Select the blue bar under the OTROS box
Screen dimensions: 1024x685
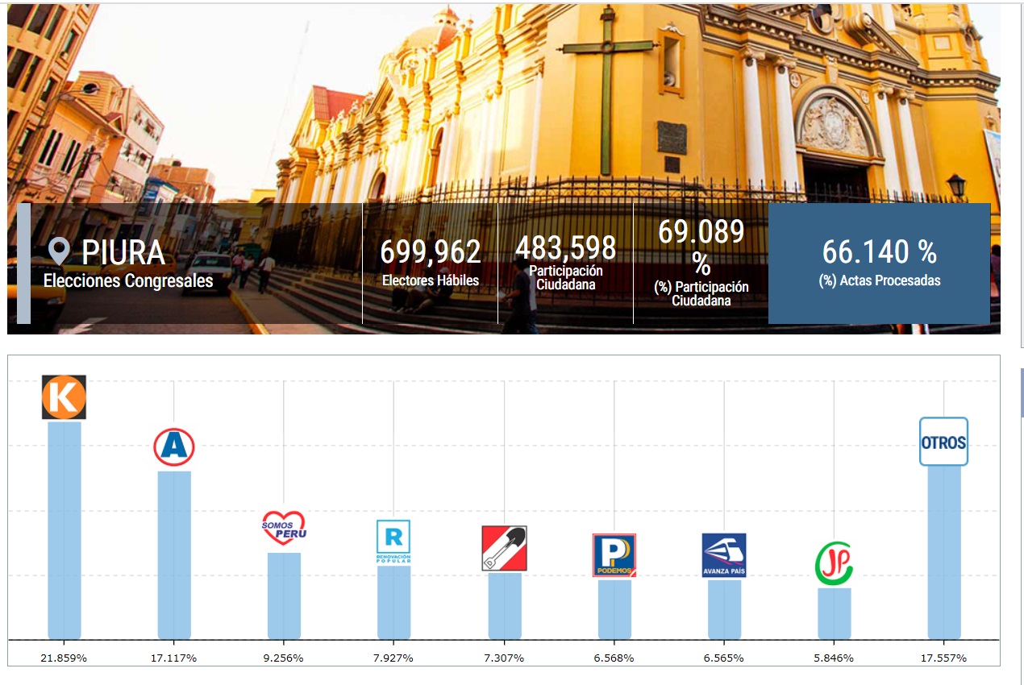click(x=943, y=556)
